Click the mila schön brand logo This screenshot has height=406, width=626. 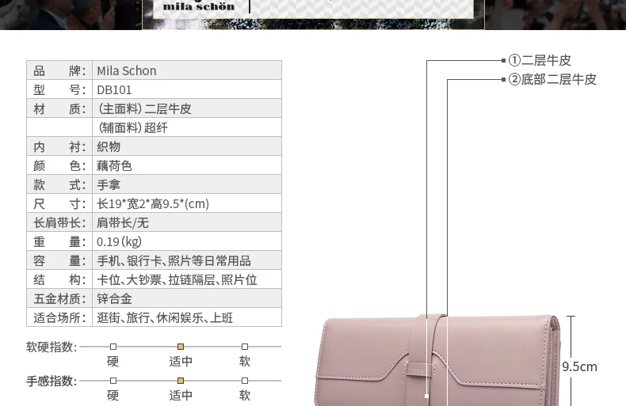point(199,6)
